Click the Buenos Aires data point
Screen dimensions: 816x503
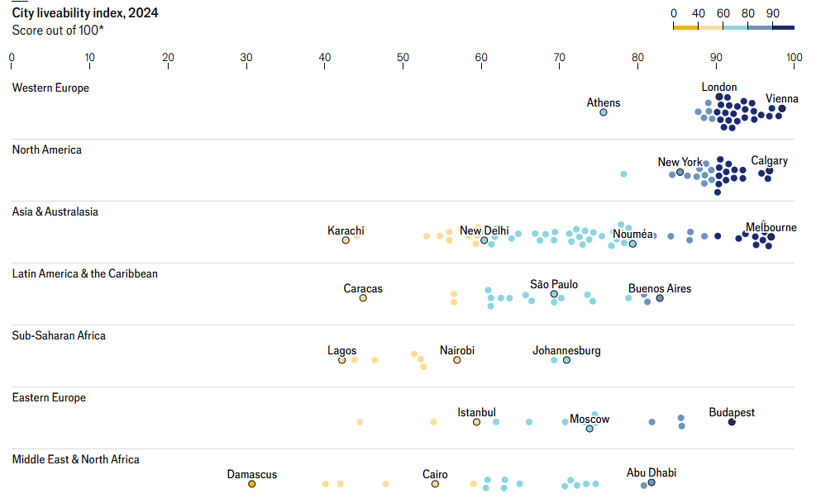click(660, 298)
